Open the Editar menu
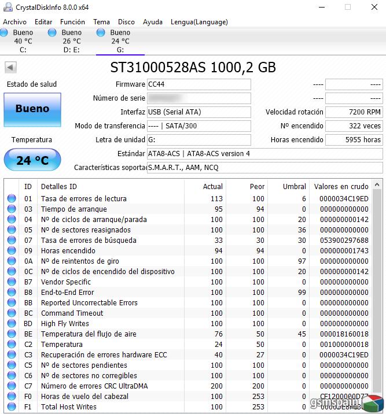The height and width of the screenshot is (414, 386). 43,22
